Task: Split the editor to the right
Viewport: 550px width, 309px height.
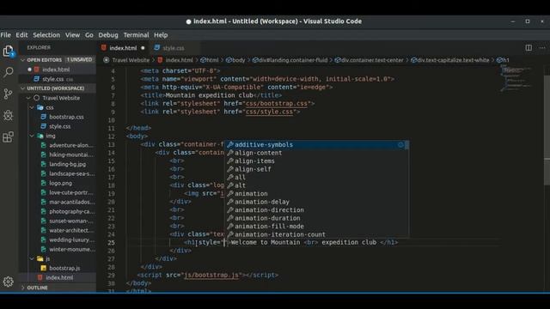Action: coord(529,48)
